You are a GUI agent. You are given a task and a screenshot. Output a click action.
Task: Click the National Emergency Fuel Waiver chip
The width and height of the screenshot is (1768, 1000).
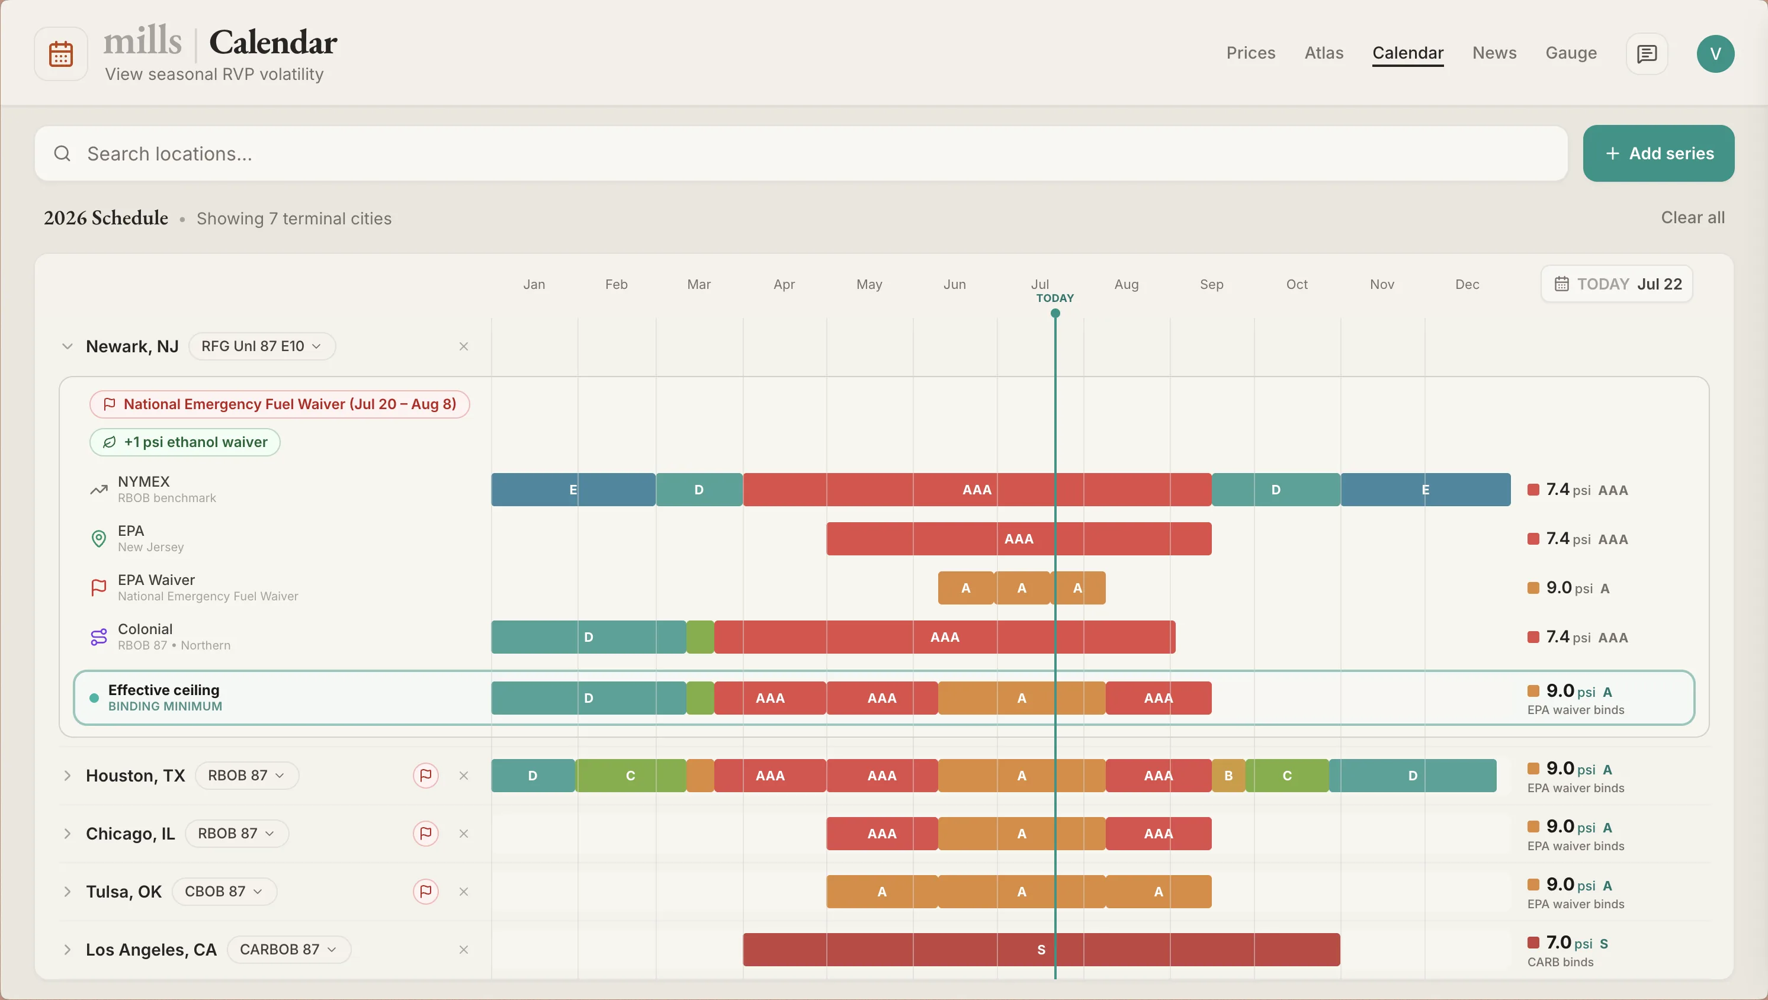click(x=280, y=404)
